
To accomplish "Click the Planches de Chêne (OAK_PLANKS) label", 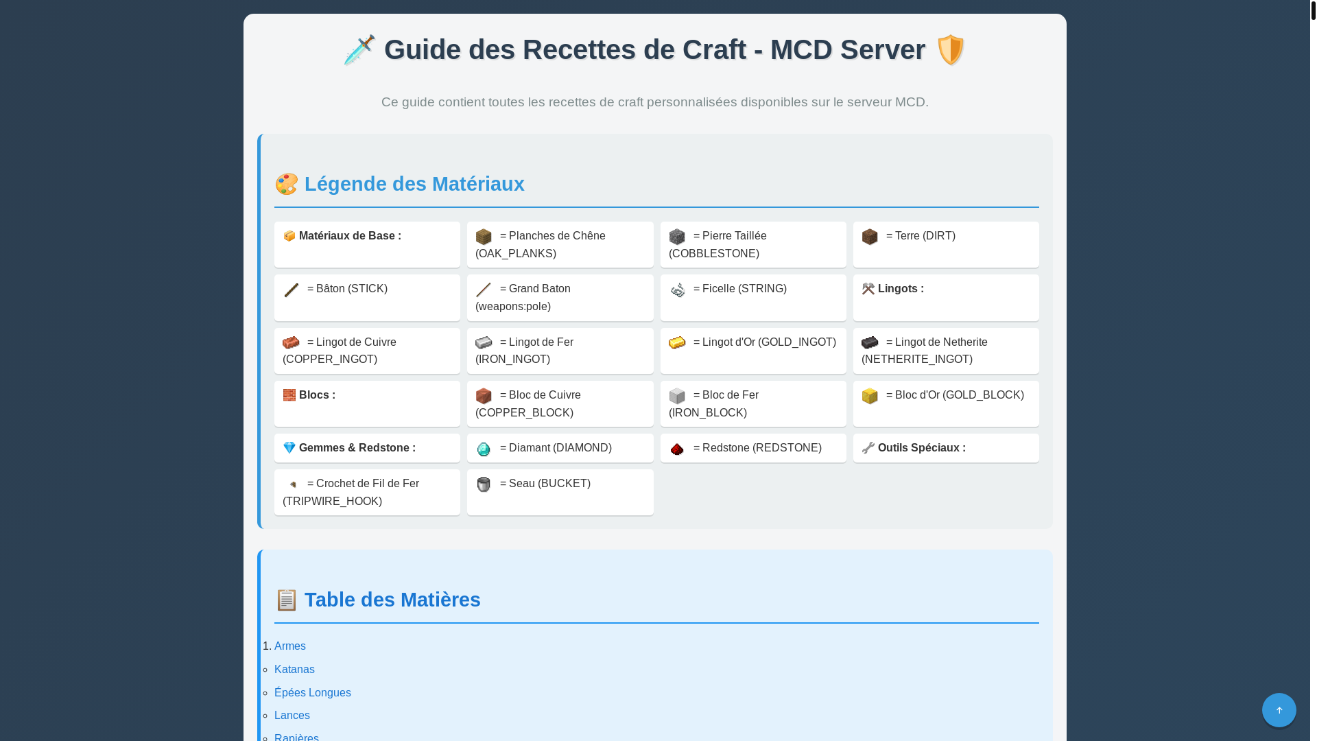I will point(541,245).
